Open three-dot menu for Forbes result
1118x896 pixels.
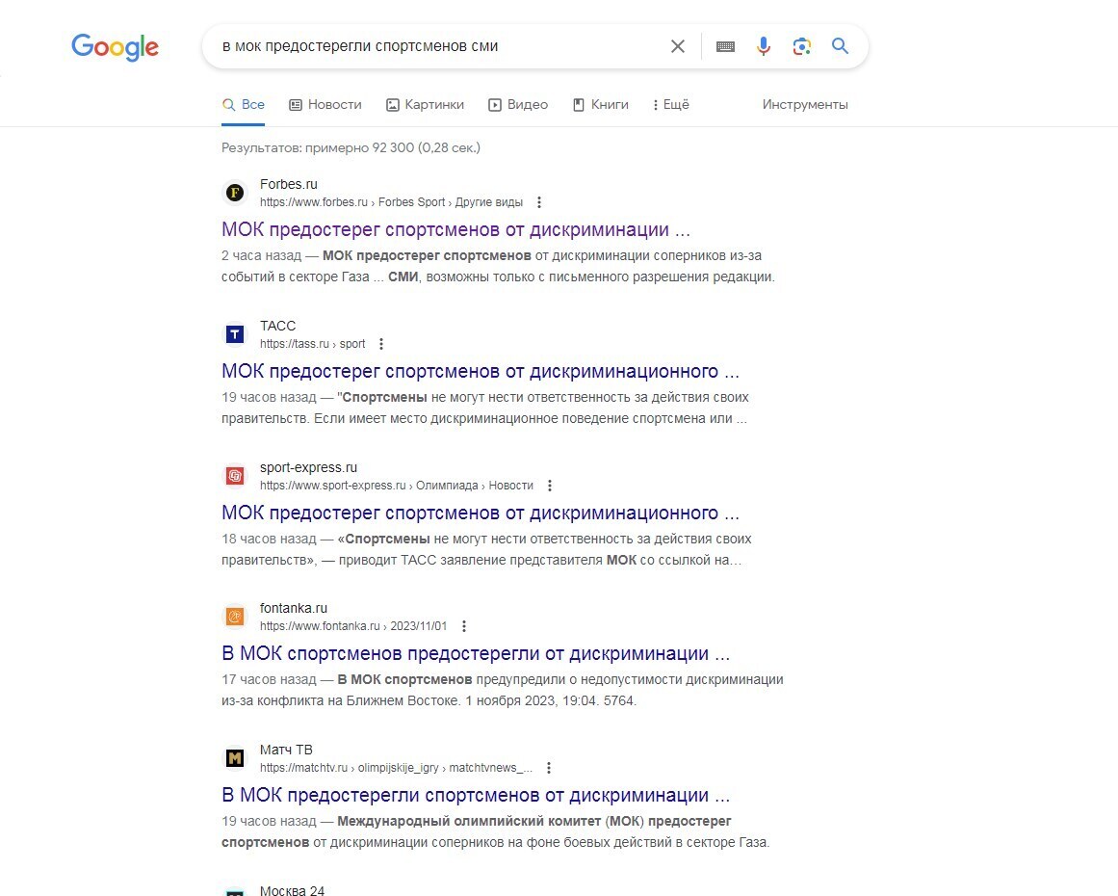coord(539,202)
